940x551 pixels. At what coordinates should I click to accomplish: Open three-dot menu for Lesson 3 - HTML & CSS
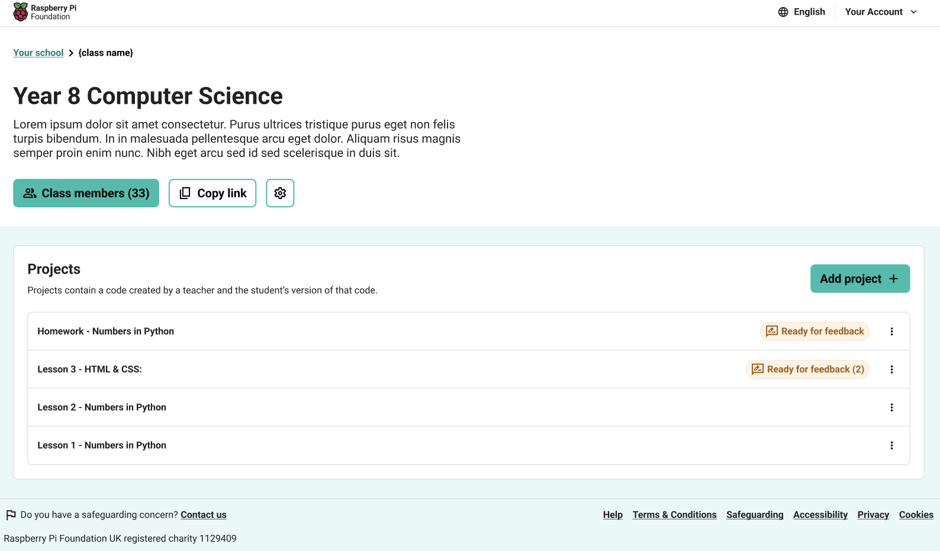point(891,370)
